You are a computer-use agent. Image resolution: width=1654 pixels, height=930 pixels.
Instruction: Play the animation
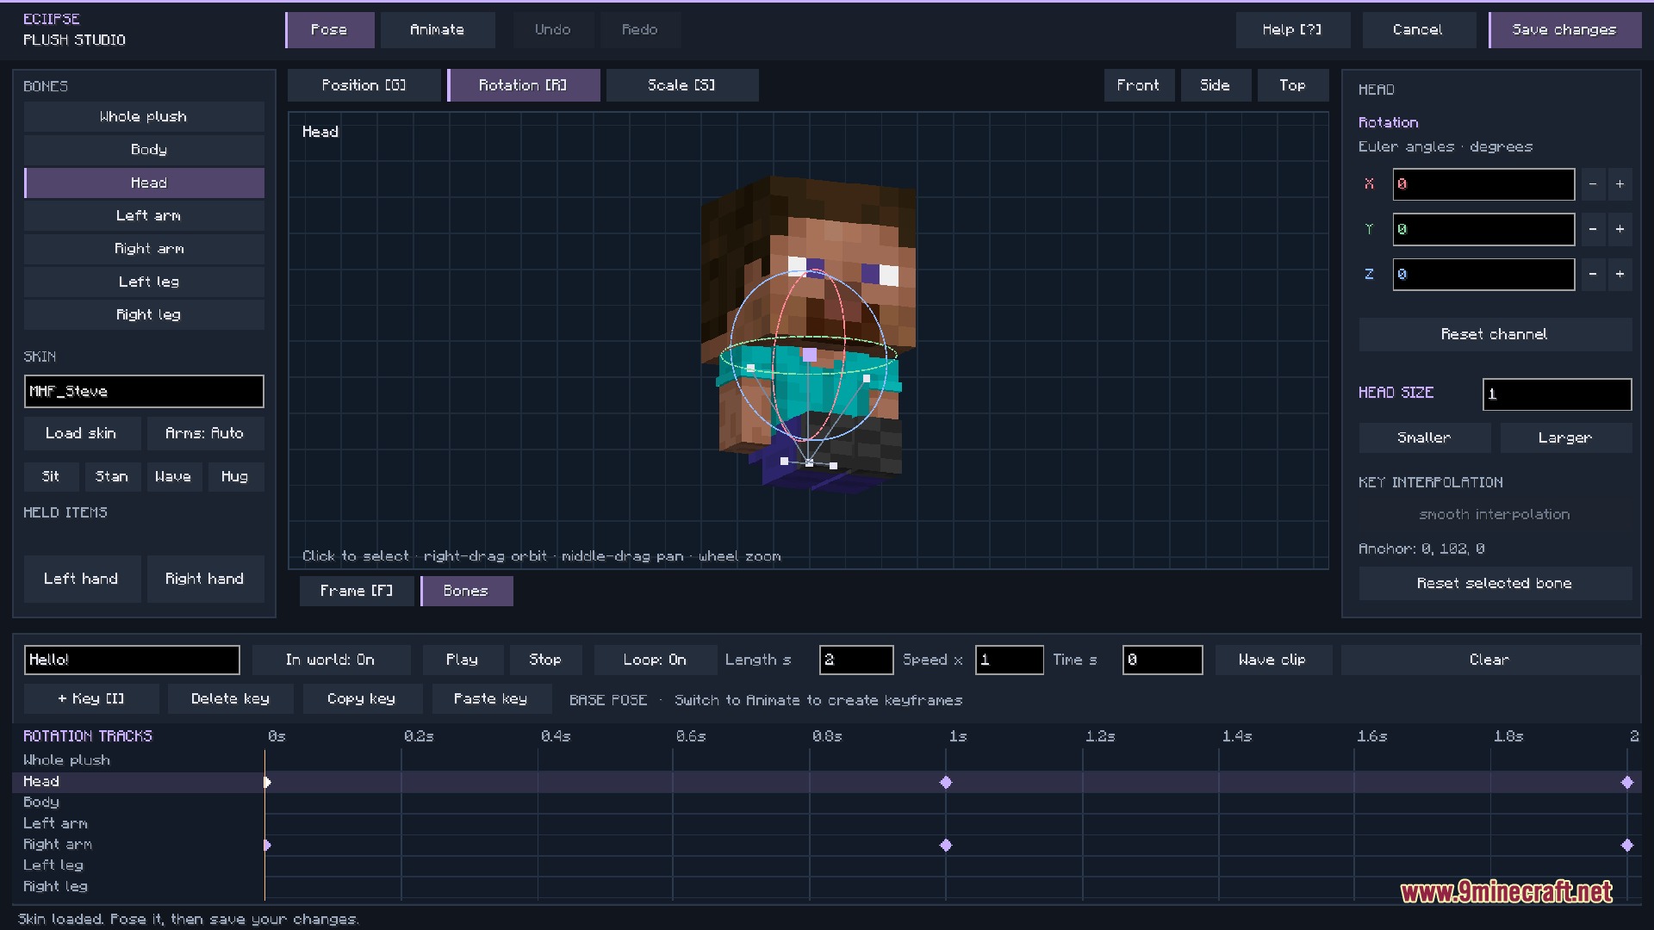point(463,660)
